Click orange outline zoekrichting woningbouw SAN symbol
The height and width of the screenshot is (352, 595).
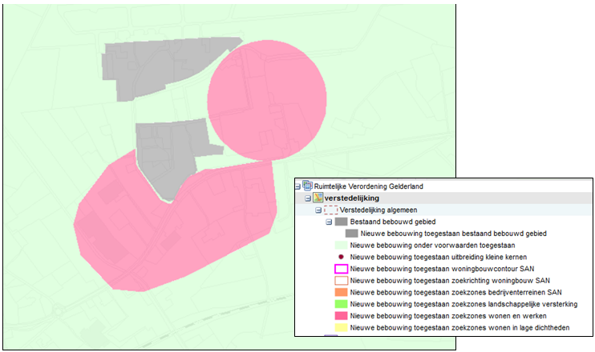click(341, 281)
